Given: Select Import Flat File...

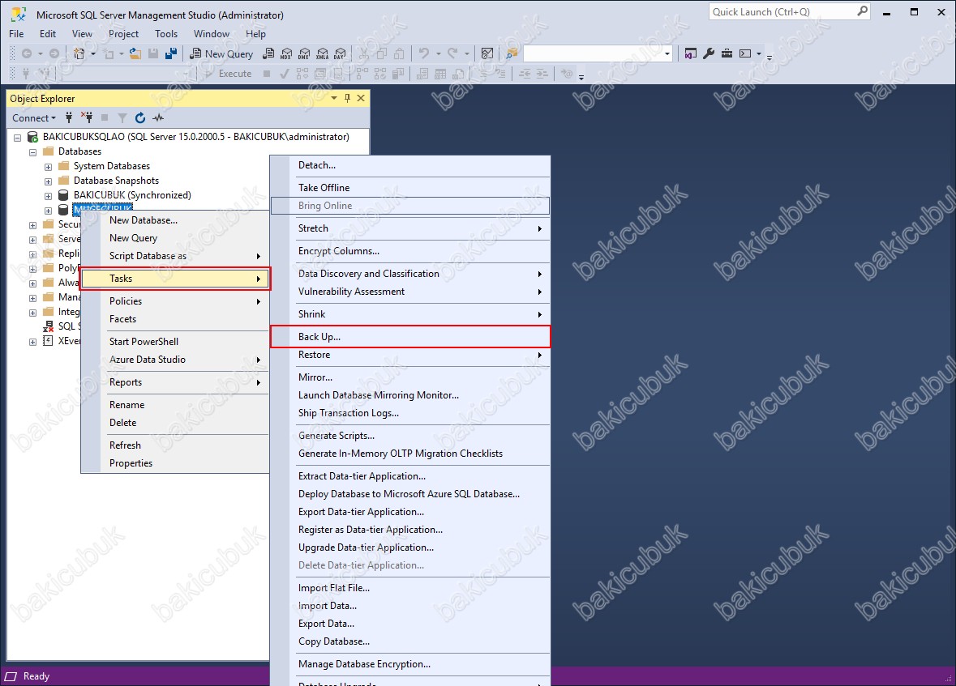Looking at the screenshot, I should tap(410, 588).
